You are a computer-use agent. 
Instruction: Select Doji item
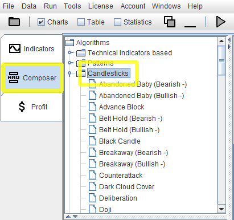tap(105, 210)
